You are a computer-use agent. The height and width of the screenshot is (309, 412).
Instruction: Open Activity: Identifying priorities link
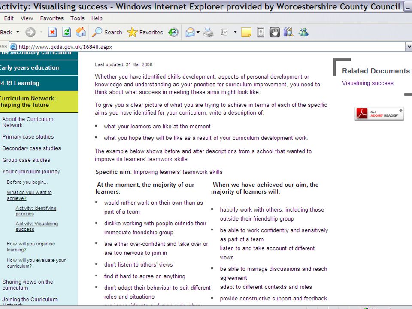[36, 211]
